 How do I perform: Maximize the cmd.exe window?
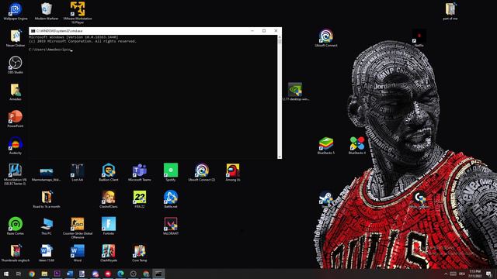tap(264, 31)
